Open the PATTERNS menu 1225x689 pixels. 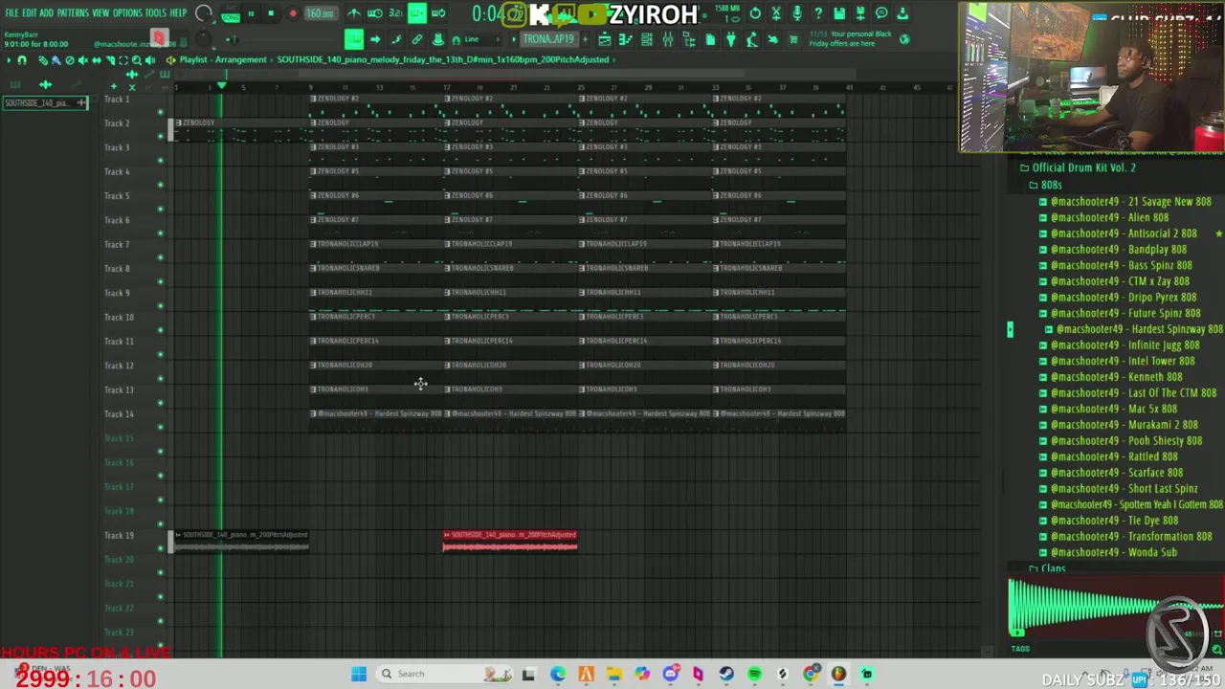pyautogui.click(x=73, y=13)
